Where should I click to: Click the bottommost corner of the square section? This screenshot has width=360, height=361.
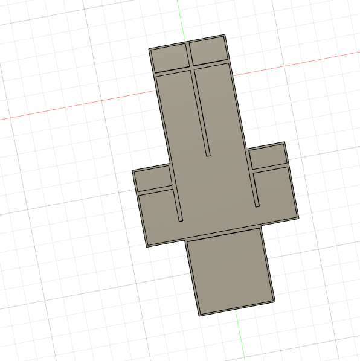[x=199, y=316]
